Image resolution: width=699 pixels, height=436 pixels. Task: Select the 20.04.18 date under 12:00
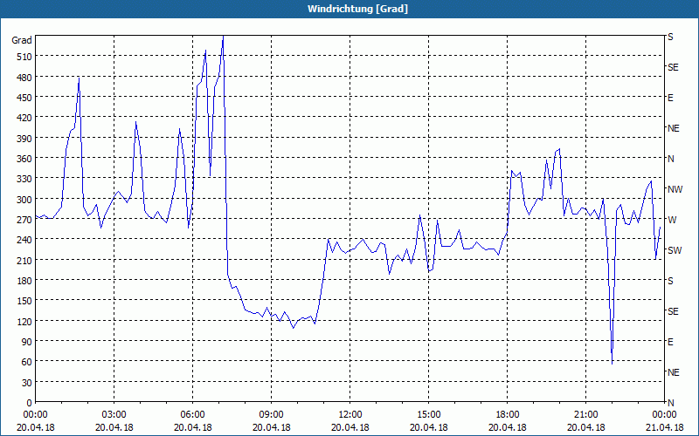point(350,427)
